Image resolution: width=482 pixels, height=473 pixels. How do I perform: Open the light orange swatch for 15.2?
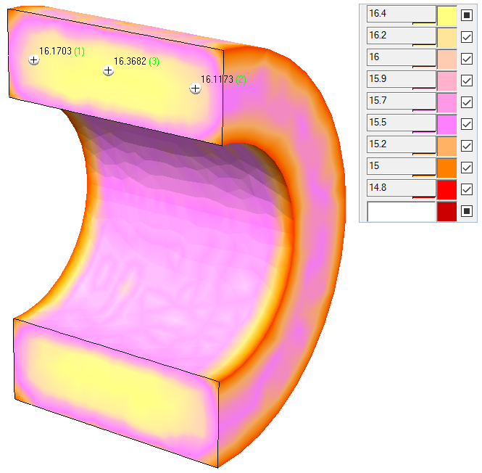click(x=447, y=146)
